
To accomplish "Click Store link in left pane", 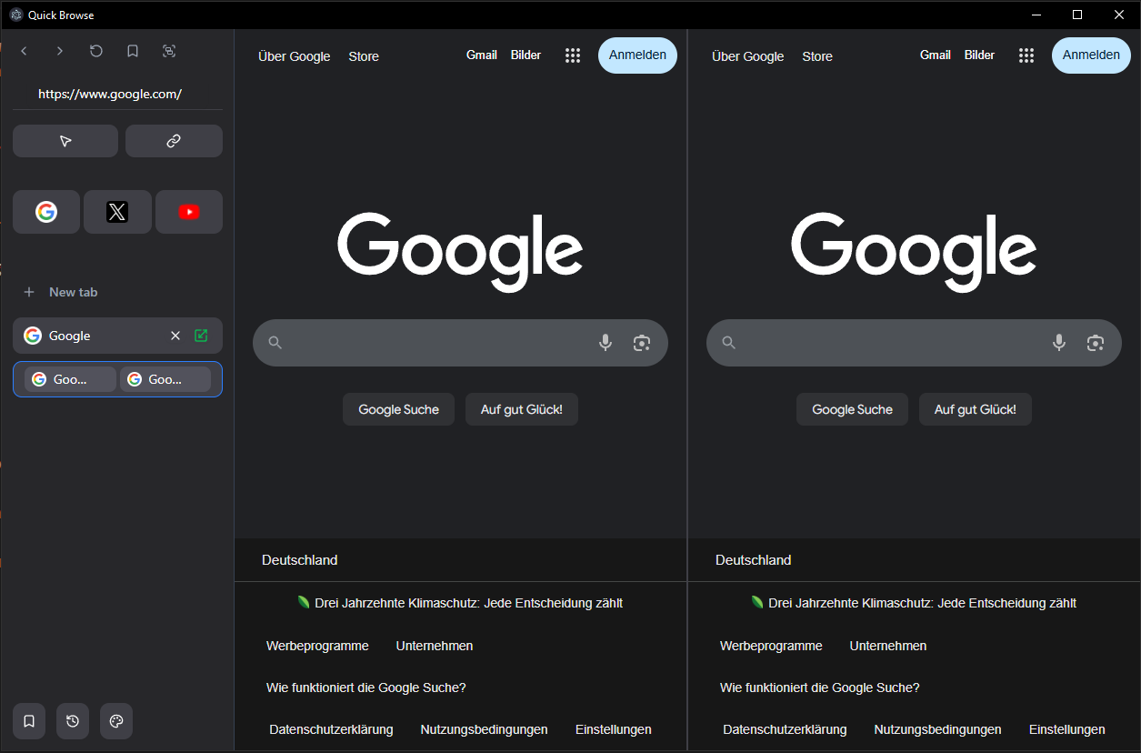I will pyautogui.click(x=364, y=56).
